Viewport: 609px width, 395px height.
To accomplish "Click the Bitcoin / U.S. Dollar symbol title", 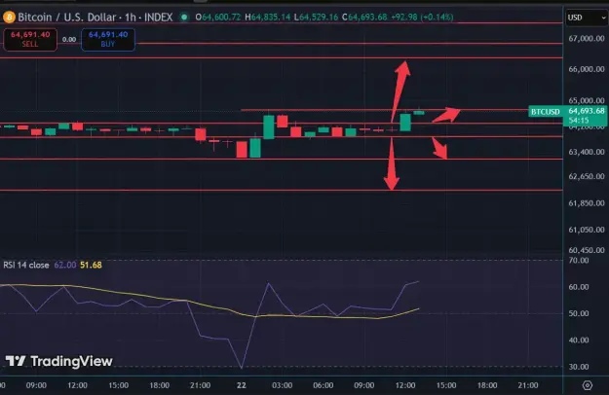I will click(x=67, y=18).
